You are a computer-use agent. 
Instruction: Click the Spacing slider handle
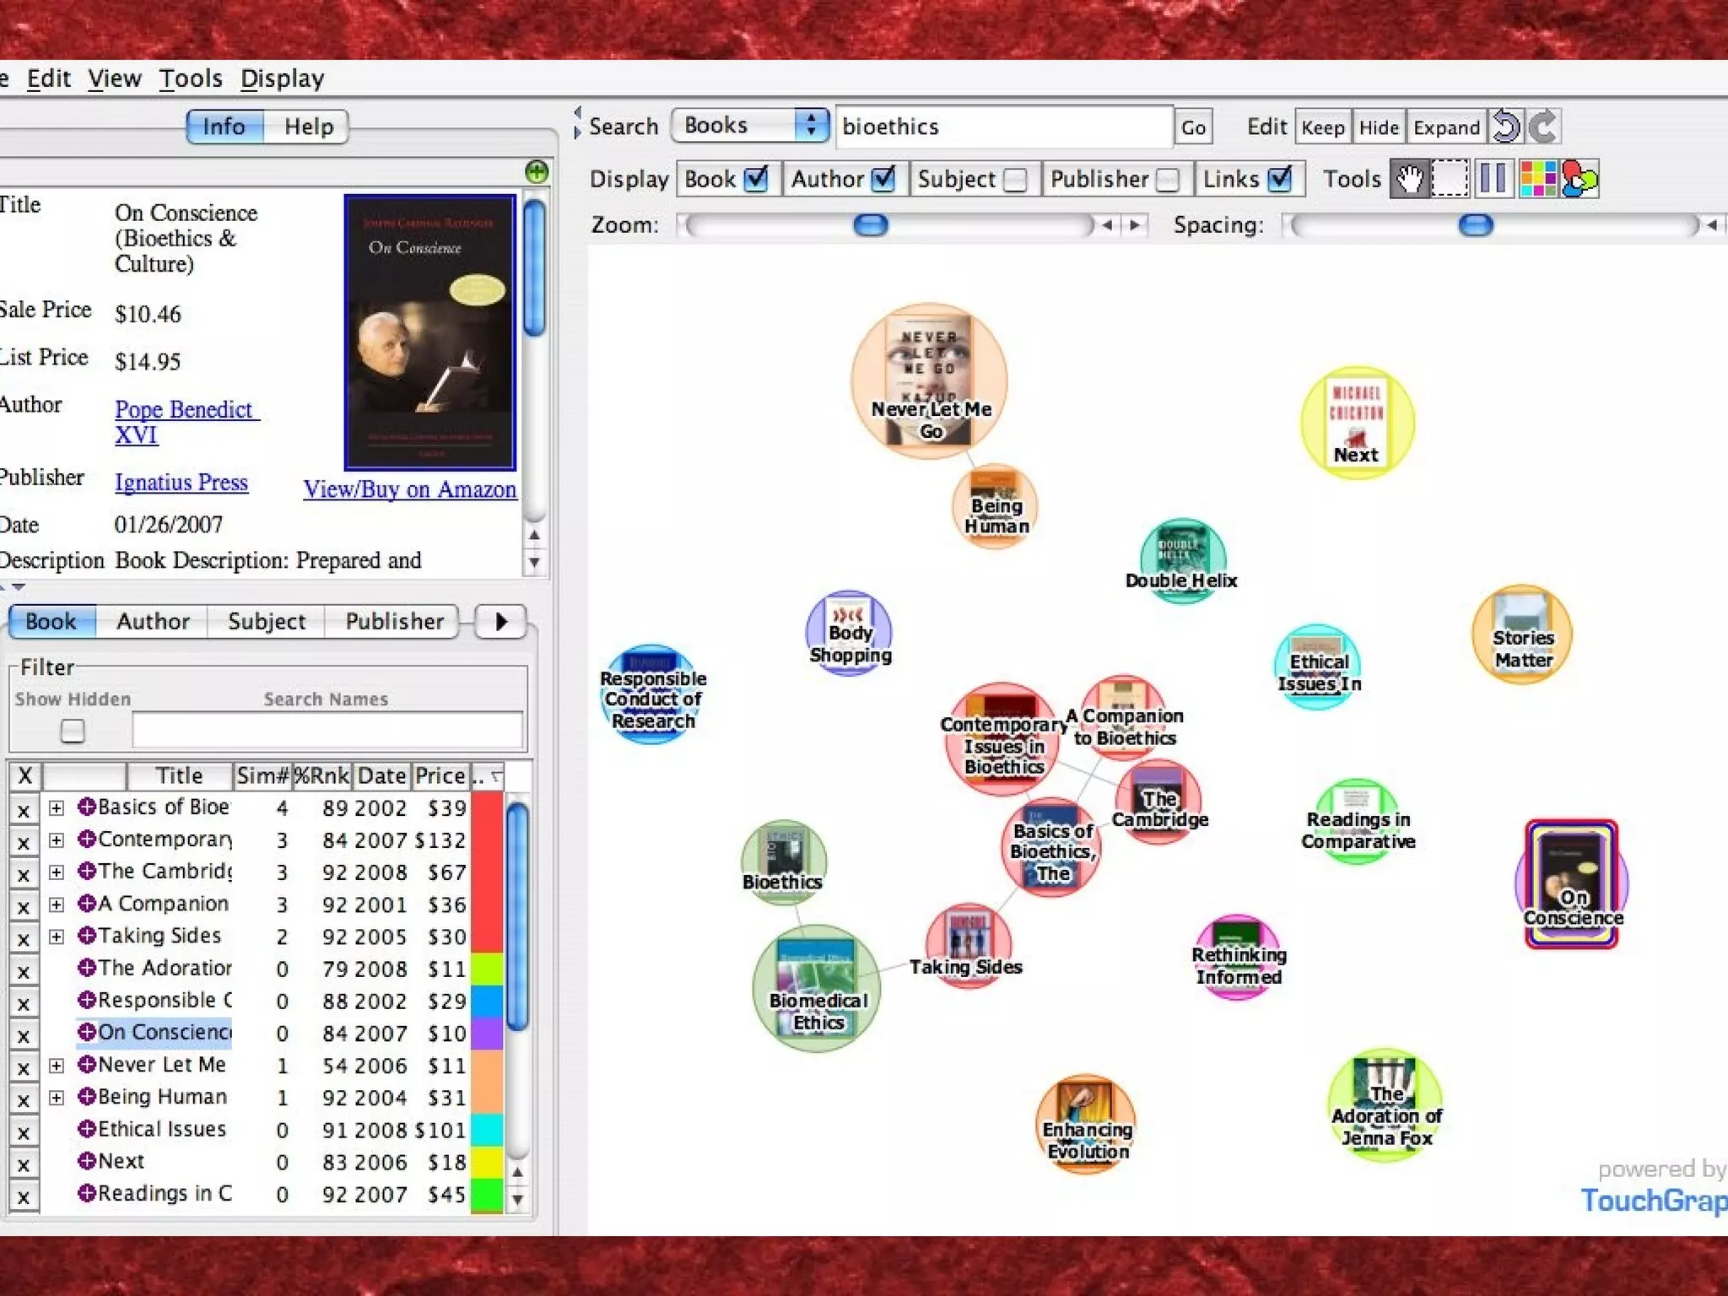(x=1476, y=224)
